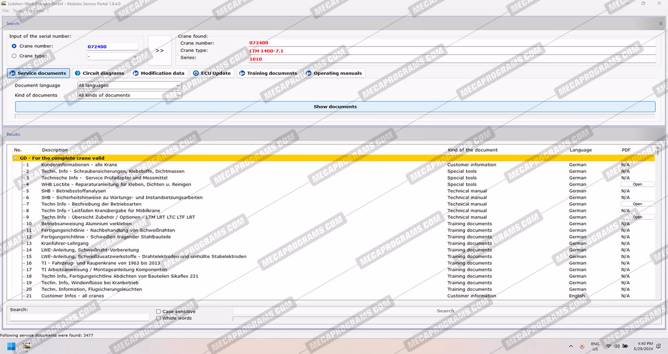Open the taskbar volume icon

tap(617, 346)
